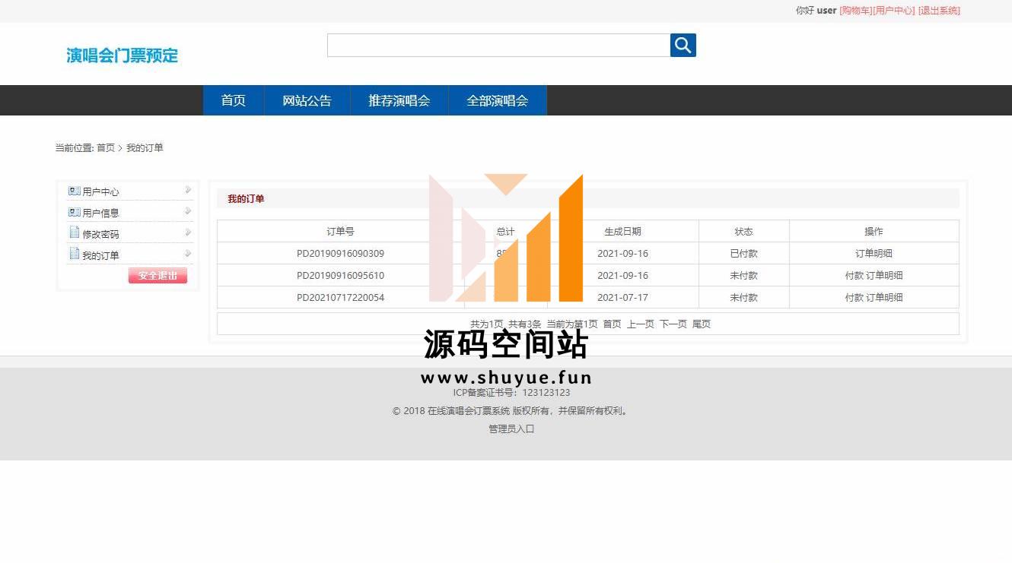Click 未付款 status of order PD20190916095610
This screenshot has width=1012, height=563.
click(x=743, y=276)
